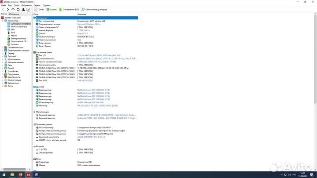Go back with the toolbar back arrow

point(3,10)
